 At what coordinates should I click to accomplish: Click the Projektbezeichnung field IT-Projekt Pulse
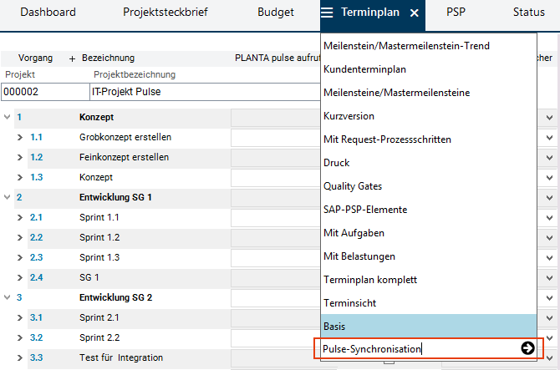pyautogui.click(x=159, y=91)
